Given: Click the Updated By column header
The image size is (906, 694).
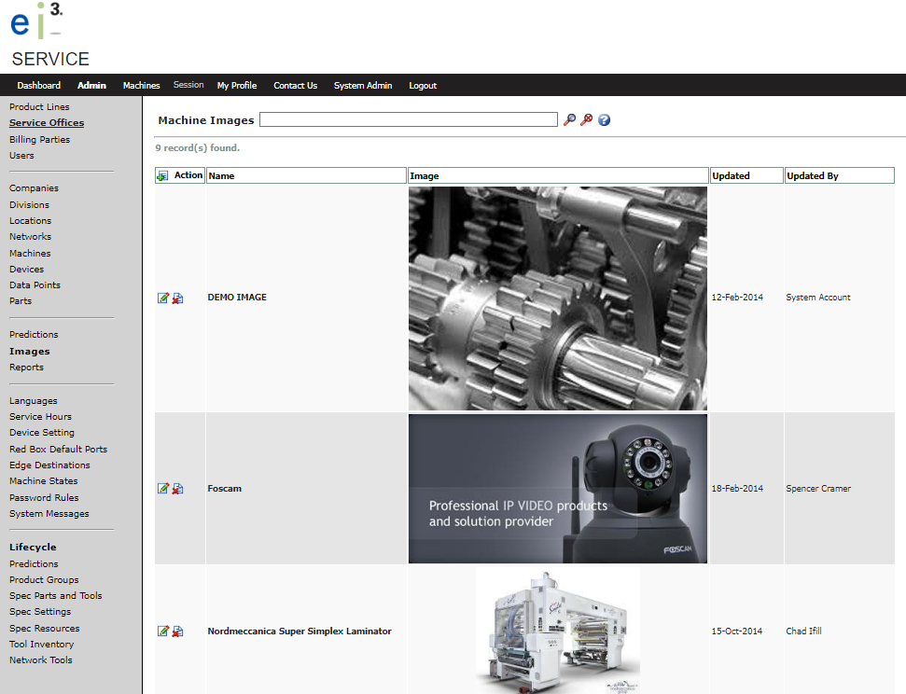Looking at the screenshot, I should (840, 175).
